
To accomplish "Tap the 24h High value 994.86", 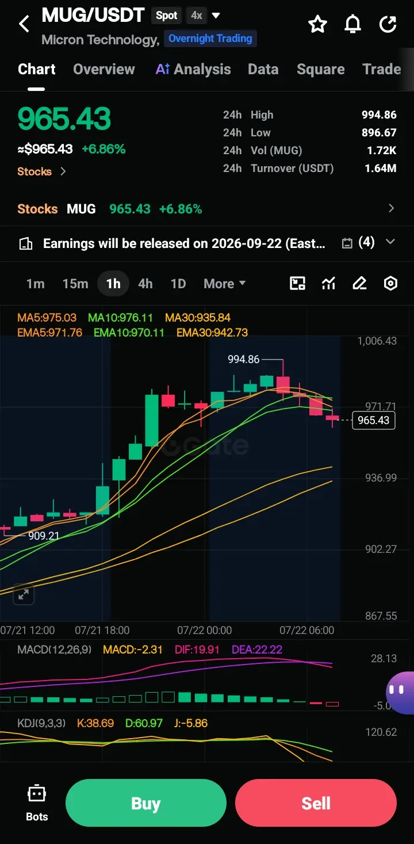I will click(379, 114).
